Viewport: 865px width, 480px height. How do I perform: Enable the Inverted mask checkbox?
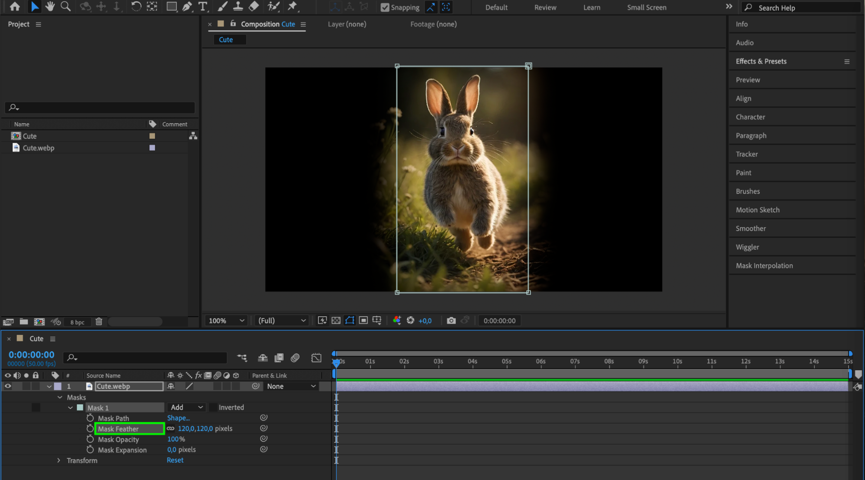(x=213, y=407)
